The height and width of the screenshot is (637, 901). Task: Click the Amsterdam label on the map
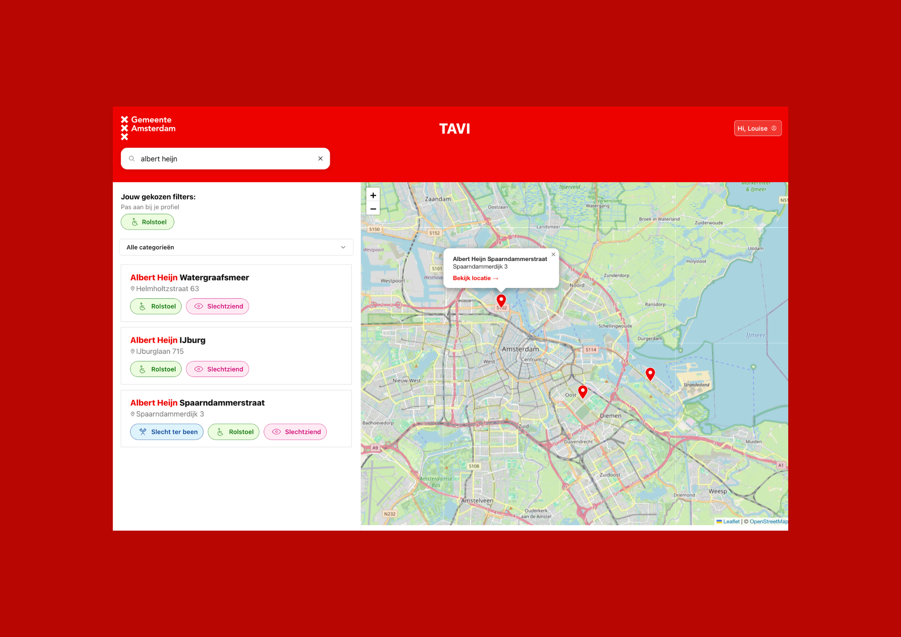520,349
